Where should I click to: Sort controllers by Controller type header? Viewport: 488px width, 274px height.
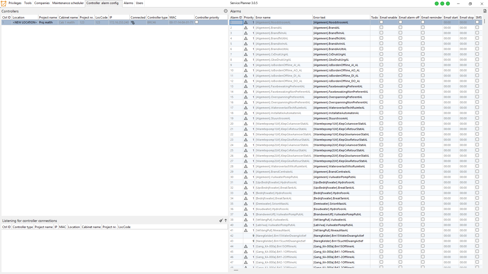pyautogui.click(x=158, y=18)
